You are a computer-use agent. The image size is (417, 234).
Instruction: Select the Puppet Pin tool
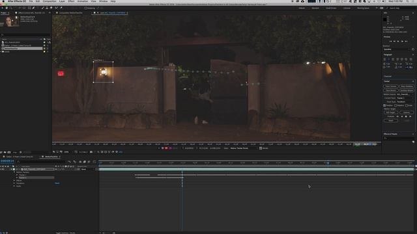(x=61, y=8)
